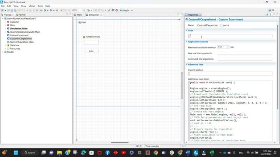Image resolution: width=280 pixels, height=157 pixels.
Task: Click the Save toolbar icon
Action: pos(12,10)
